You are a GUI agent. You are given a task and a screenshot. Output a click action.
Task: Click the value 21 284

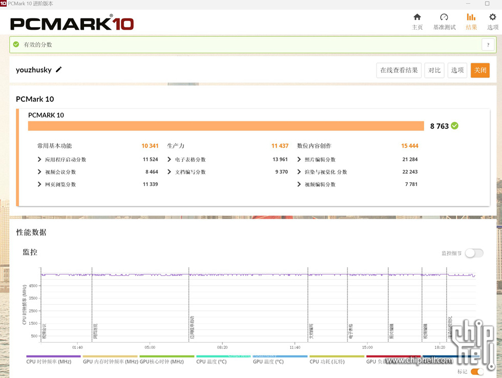click(410, 159)
